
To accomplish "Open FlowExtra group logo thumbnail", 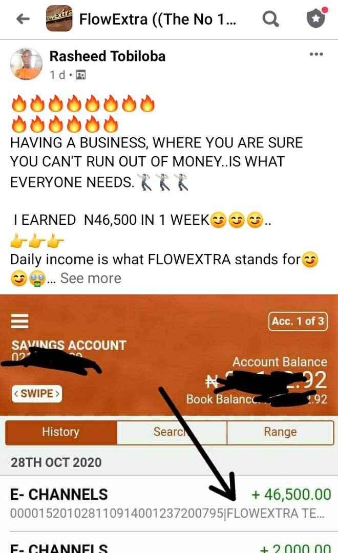I will pos(59,19).
